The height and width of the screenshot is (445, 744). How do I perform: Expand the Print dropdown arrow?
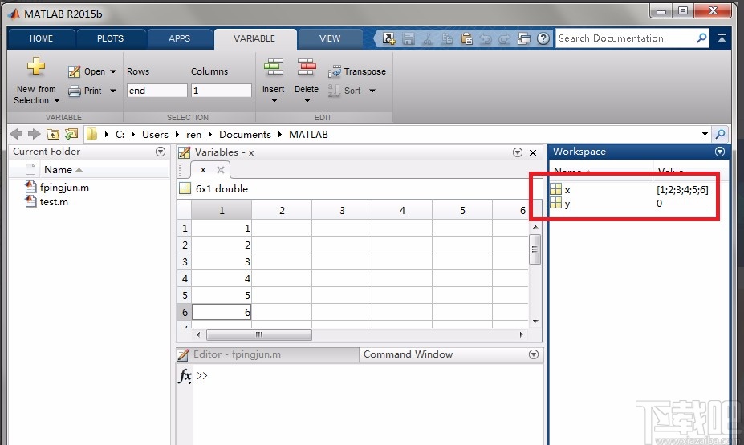(113, 91)
